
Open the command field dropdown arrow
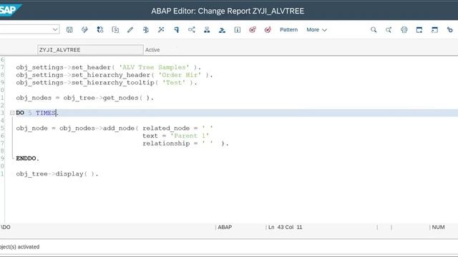[55, 29]
